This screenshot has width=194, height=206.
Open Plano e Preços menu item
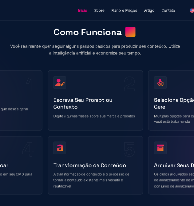[124, 11]
